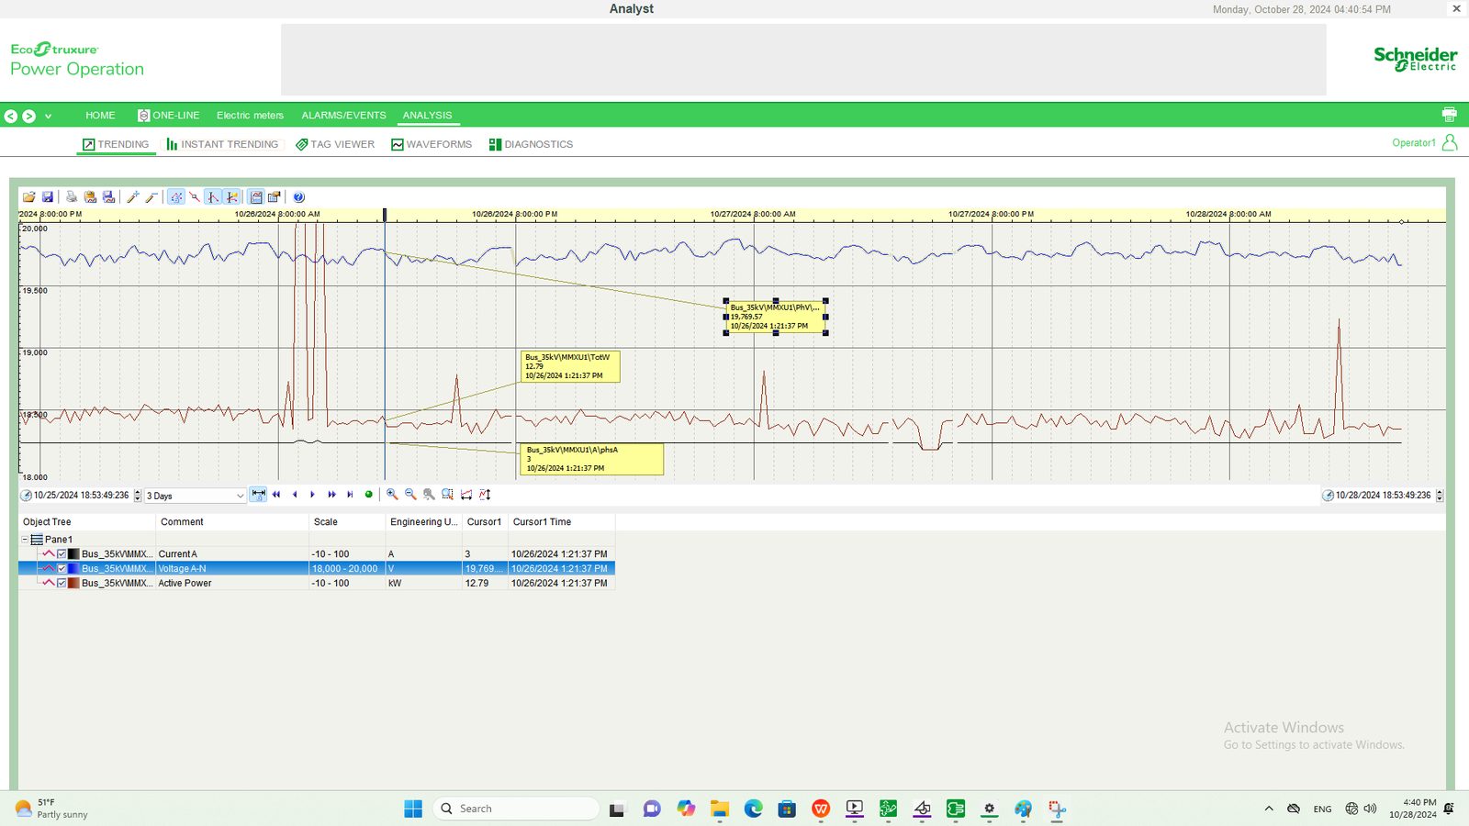
Task: Collapse the Pane1 tree node
Action: tap(25, 540)
